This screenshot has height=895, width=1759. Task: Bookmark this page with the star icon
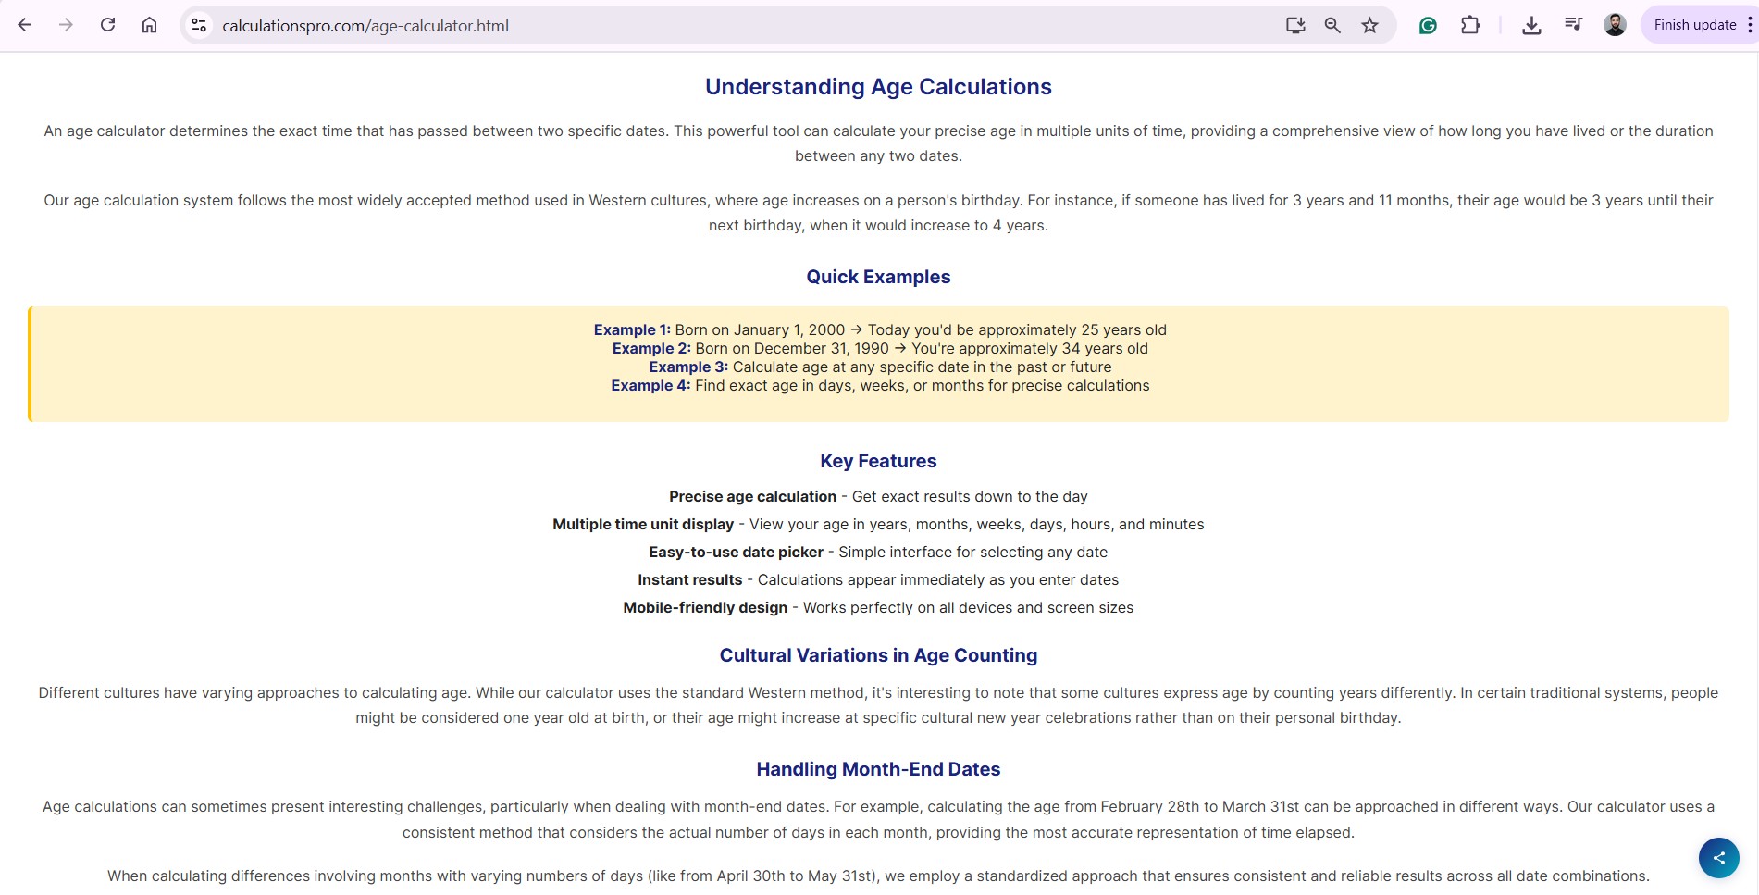coord(1370,25)
